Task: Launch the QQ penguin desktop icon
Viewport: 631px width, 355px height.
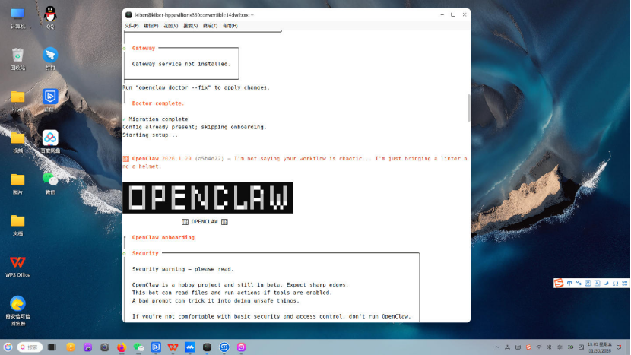Action: 50,18
